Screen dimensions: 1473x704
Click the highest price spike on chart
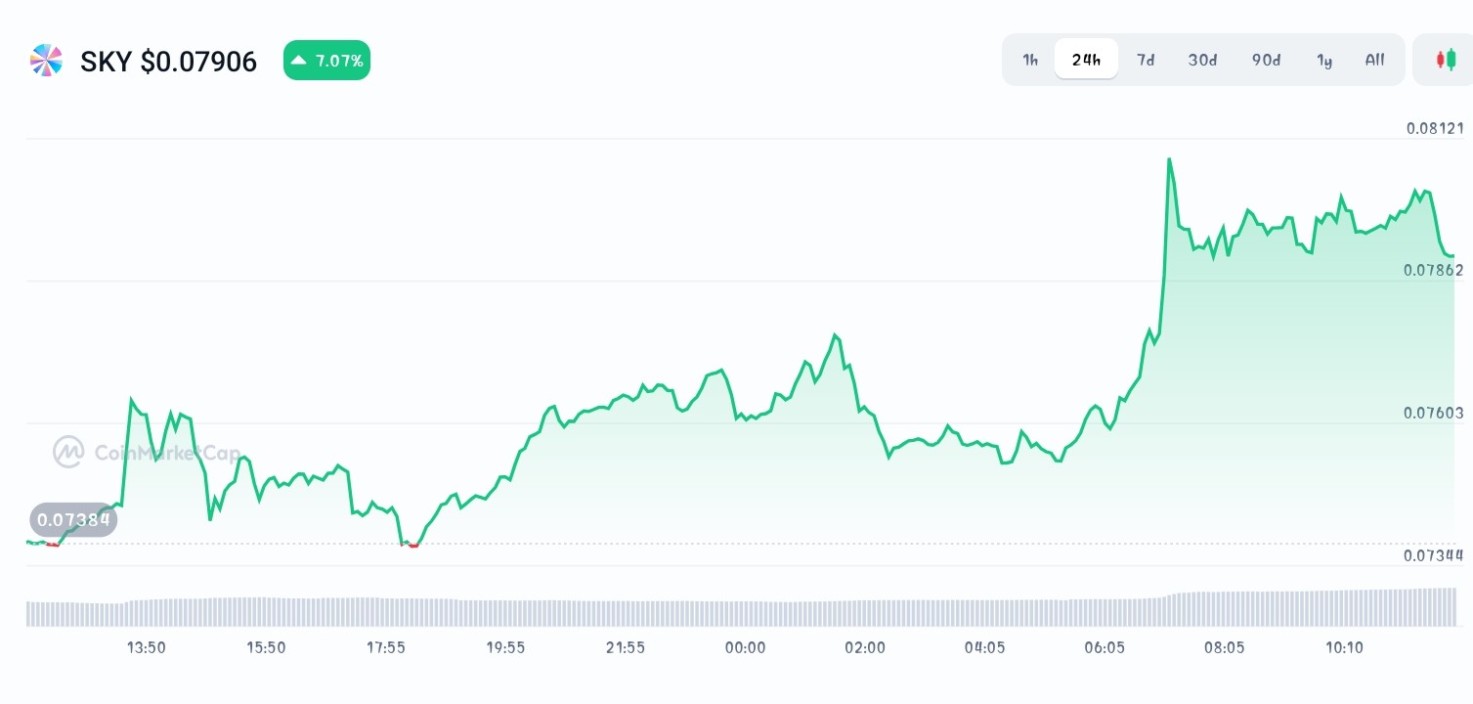click(1169, 159)
